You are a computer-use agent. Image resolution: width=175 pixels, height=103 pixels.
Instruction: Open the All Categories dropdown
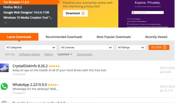pos(31,47)
